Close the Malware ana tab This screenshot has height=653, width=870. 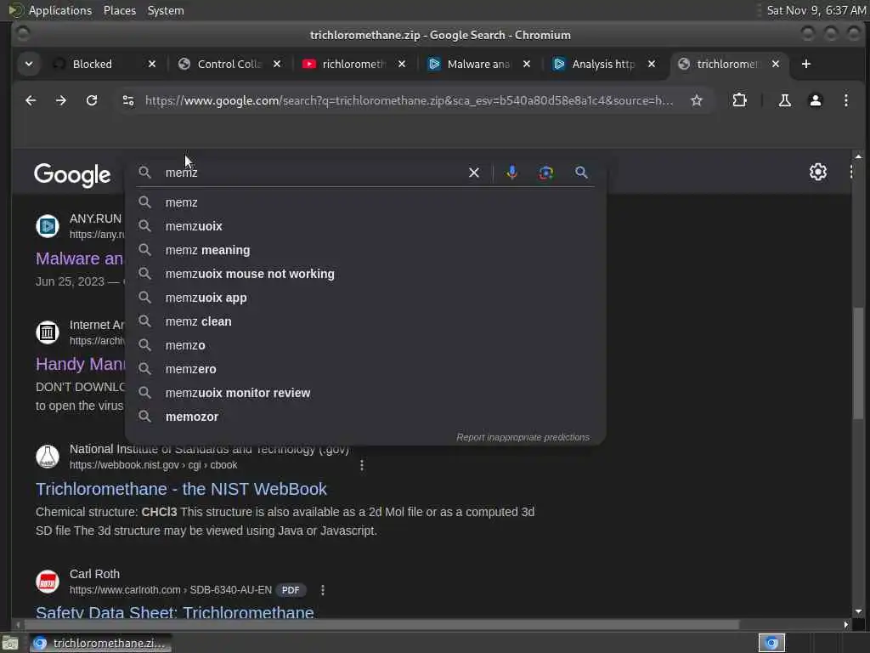tap(527, 64)
